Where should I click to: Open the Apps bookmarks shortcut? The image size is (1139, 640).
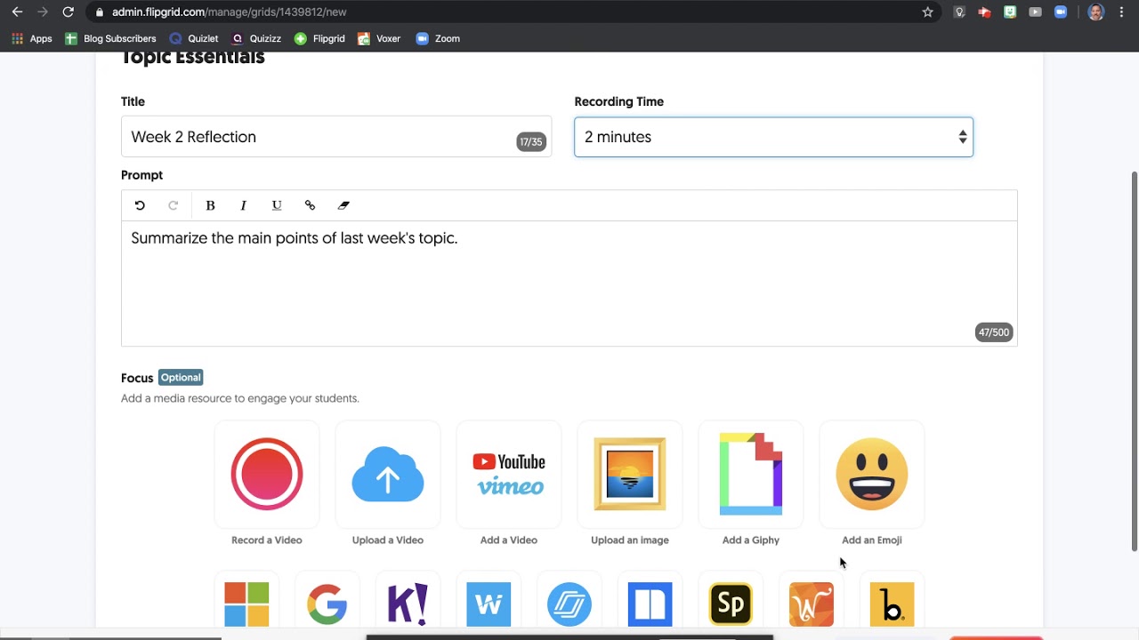click(x=32, y=39)
